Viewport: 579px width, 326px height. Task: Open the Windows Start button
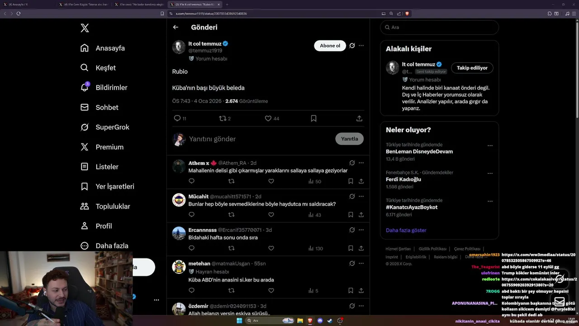[239, 321]
